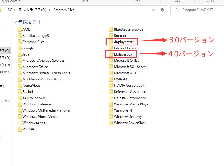Image resolution: width=224 pixels, height=166 pixels.
Task: Click the WinRAR folder icon
Action: click(20, 129)
